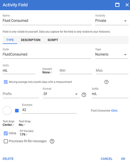Image resolution: width=130 pixels, height=164 pixels.
Task: Maximize the Activity Field dialog
Action: [x=117, y=5]
